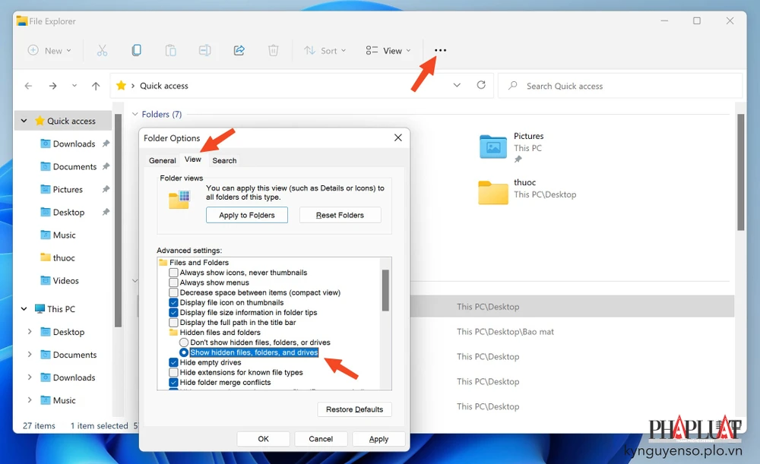Click the Copy icon in the toolbar
This screenshot has width=760, height=464.
click(137, 49)
